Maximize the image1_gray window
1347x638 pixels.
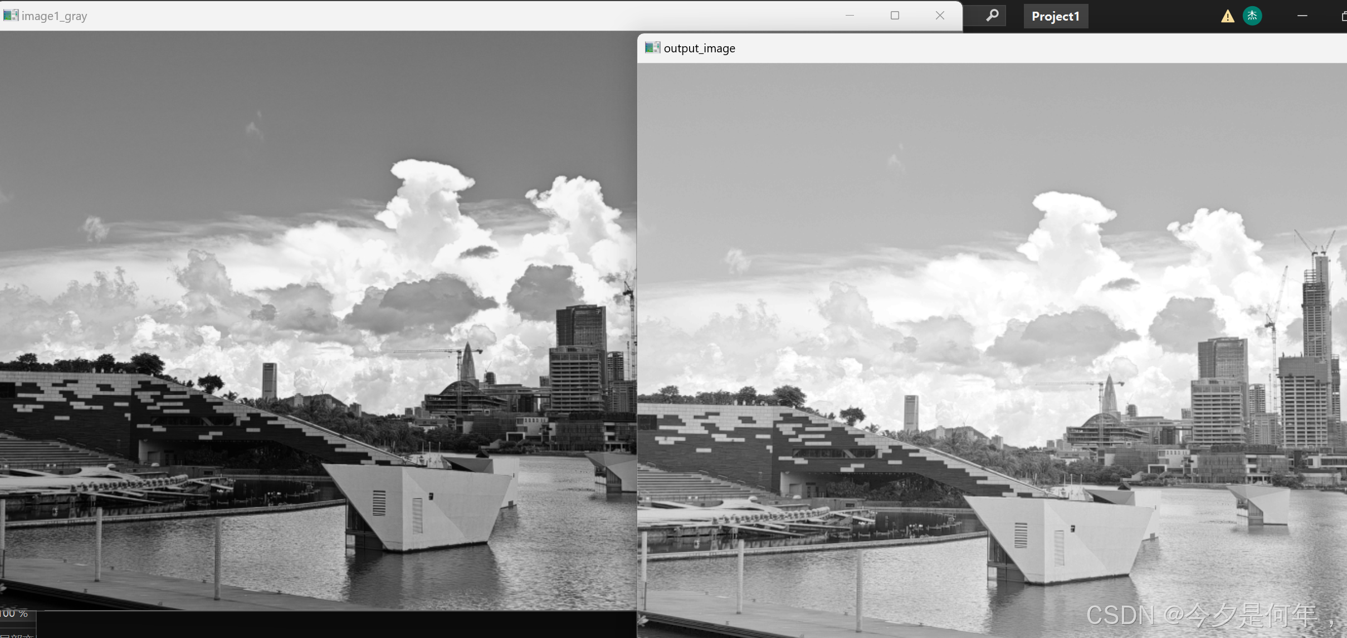(x=895, y=16)
